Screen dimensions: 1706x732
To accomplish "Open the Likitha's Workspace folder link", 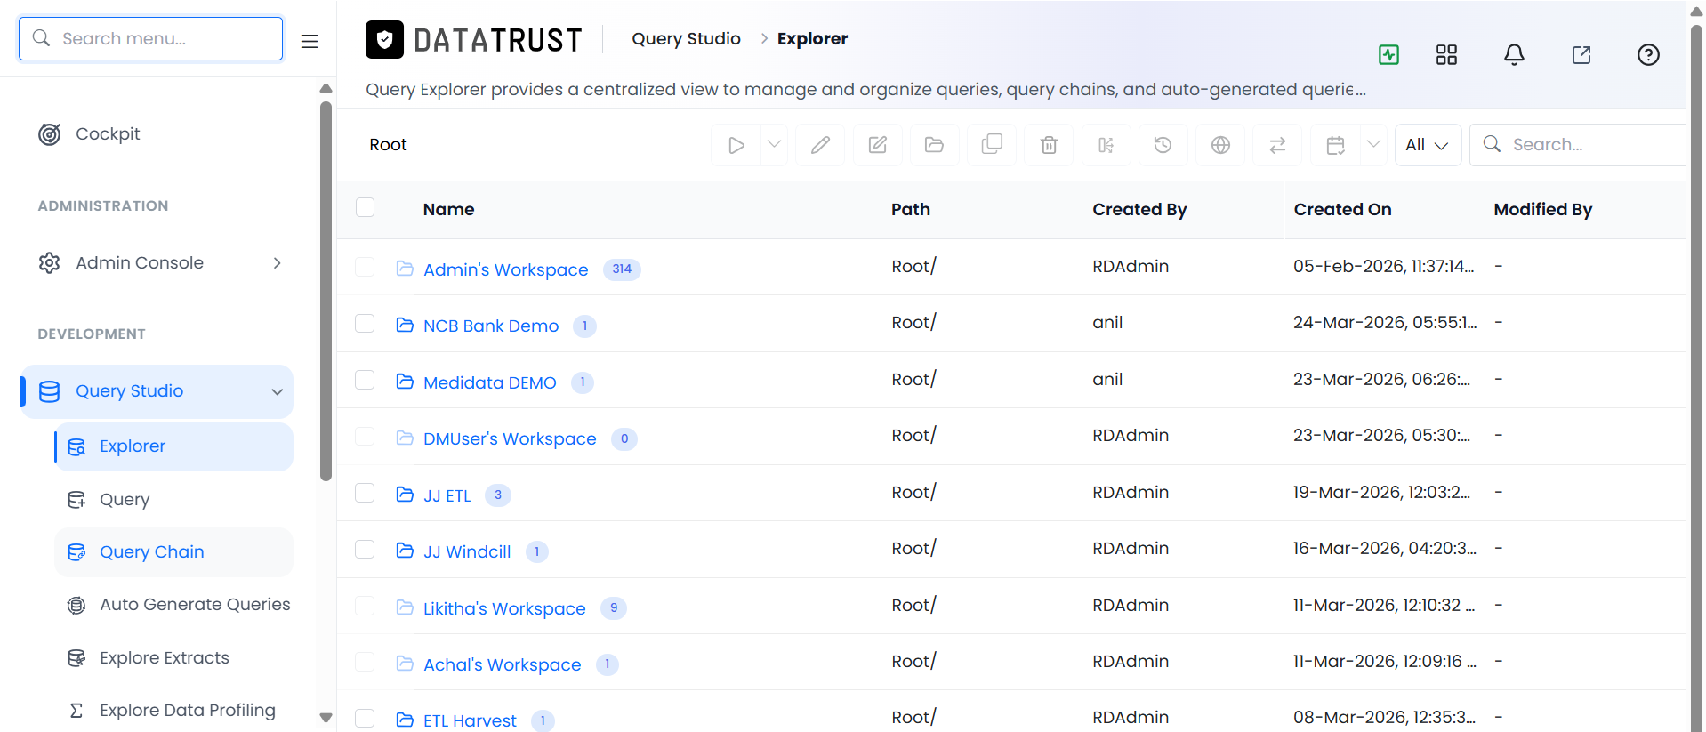I will [504, 608].
